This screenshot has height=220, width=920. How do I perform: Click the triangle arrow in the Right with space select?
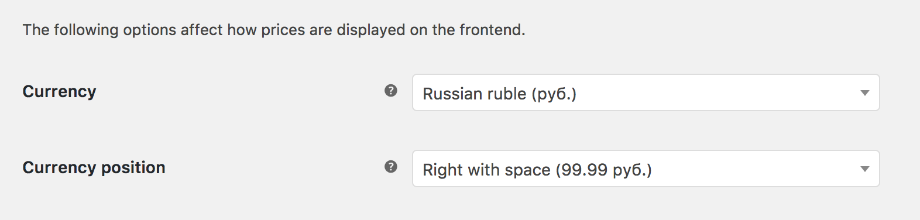[865, 169]
